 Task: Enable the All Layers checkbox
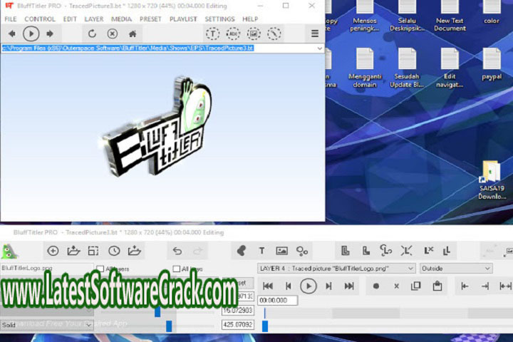[100, 269]
